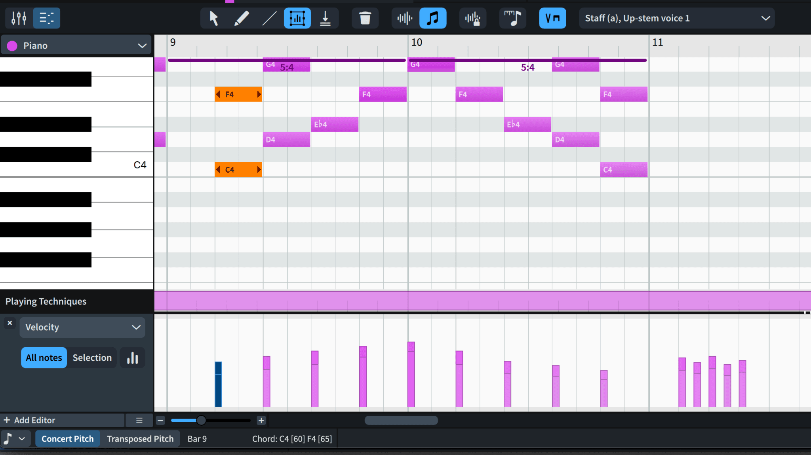Screen dimensions: 811x455
Task: Click the delete notes trash icon
Action: click(x=365, y=18)
